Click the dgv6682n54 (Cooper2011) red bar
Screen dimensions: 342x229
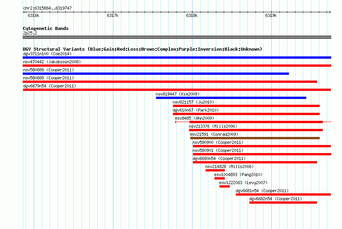click(x=283, y=203)
